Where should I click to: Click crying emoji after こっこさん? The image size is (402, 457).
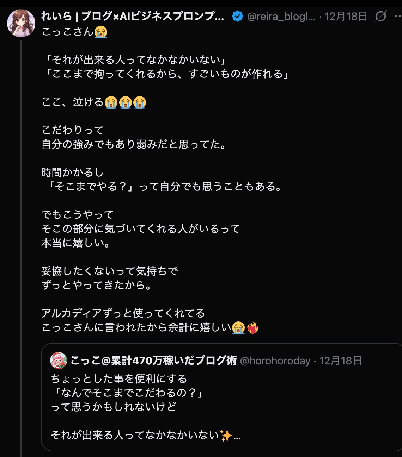click(101, 32)
